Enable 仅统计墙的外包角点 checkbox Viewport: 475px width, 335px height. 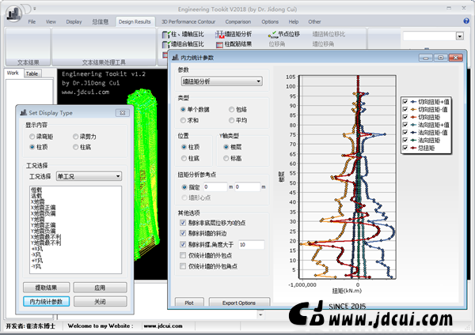(183, 266)
